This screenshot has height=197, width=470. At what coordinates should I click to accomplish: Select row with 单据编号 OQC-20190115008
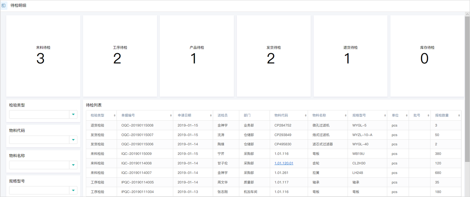273,125
